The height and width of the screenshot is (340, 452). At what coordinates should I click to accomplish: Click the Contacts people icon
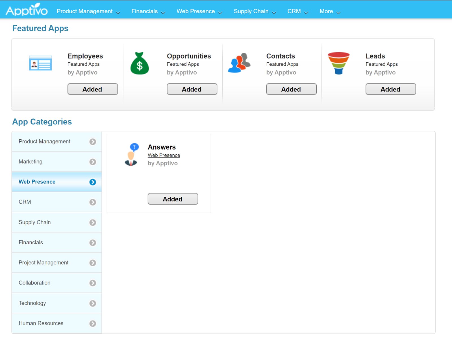(239, 63)
